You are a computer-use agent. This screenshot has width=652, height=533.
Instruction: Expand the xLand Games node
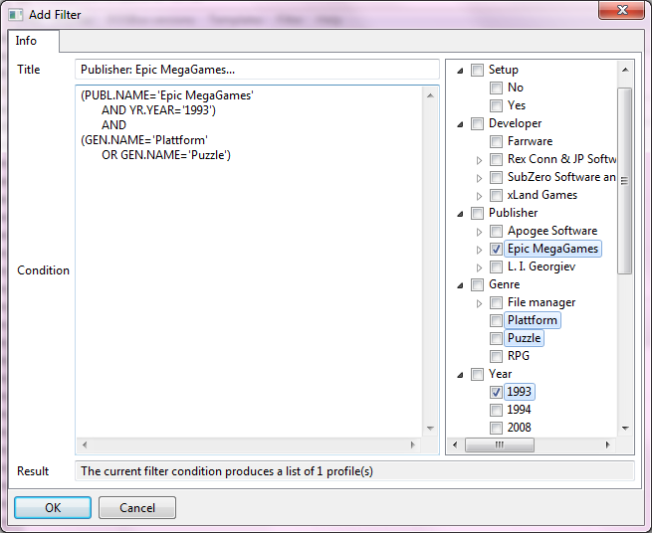coord(479,196)
